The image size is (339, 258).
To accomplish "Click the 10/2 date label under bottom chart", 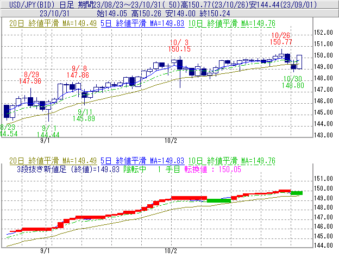I will [171, 251].
